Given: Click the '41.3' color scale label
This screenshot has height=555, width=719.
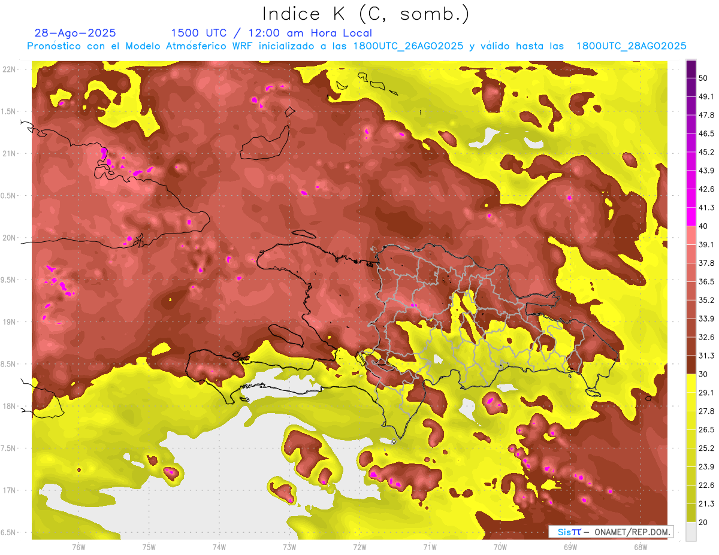Looking at the screenshot, I should coord(707,207).
